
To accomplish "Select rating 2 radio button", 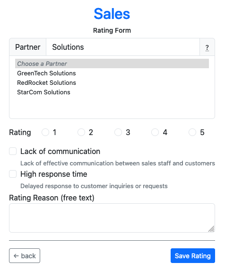I will [81, 132].
